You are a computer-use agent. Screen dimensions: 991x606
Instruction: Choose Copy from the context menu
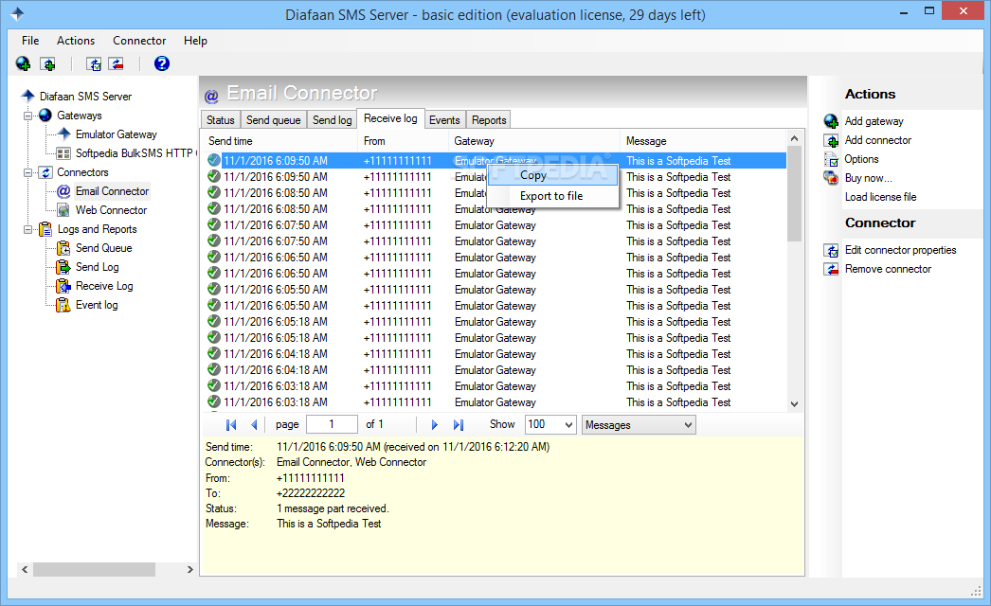553,175
